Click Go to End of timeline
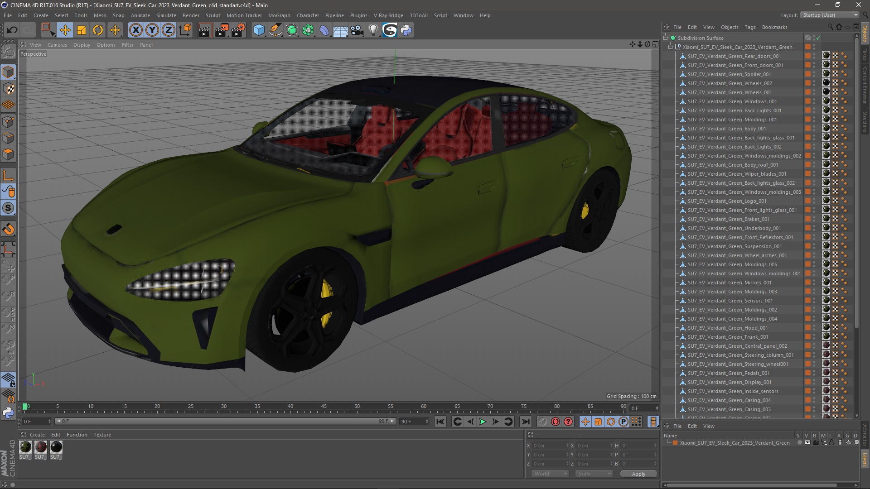The width and height of the screenshot is (870, 489). (x=525, y=422)
